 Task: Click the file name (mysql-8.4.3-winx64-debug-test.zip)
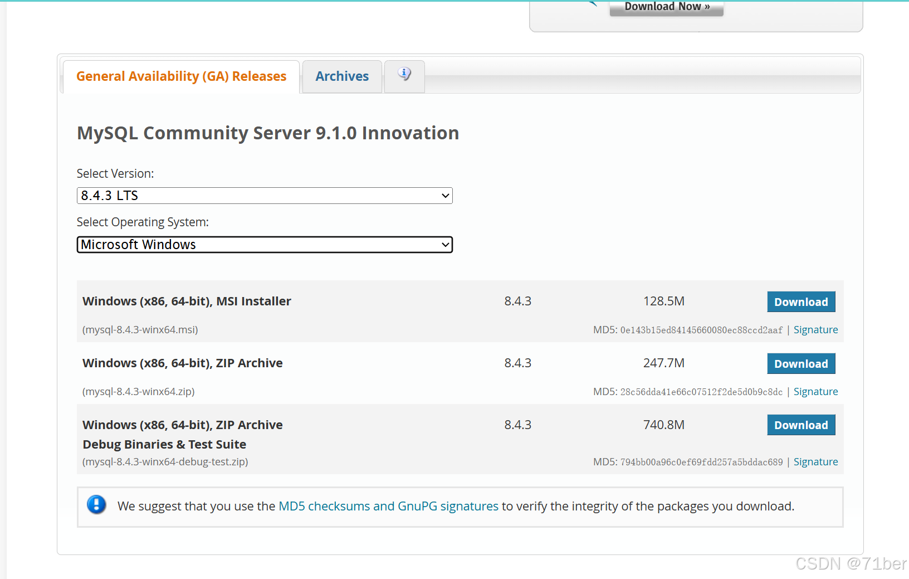[165, 462]
